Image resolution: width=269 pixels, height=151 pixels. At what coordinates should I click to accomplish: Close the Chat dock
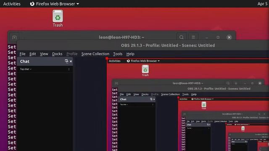click(71, 61)
